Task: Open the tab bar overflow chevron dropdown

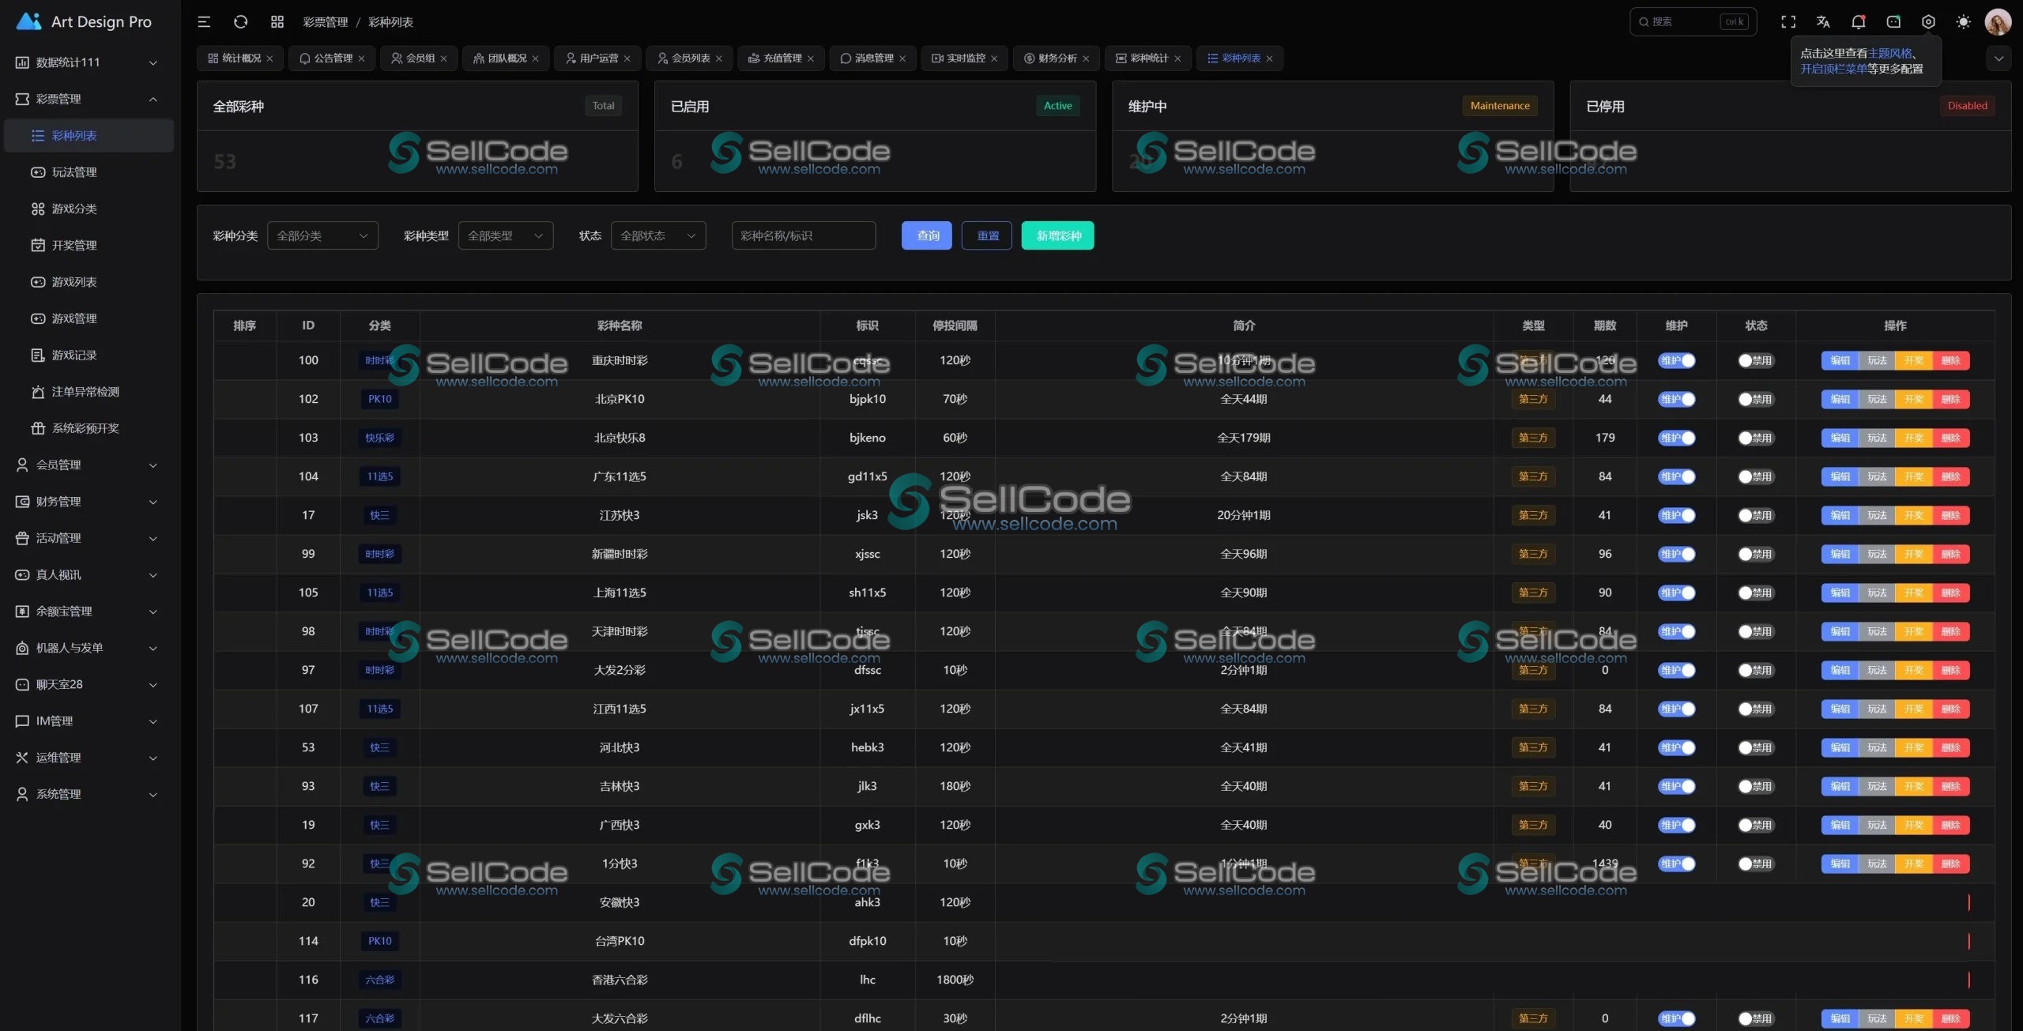Action: point(1999,58)
